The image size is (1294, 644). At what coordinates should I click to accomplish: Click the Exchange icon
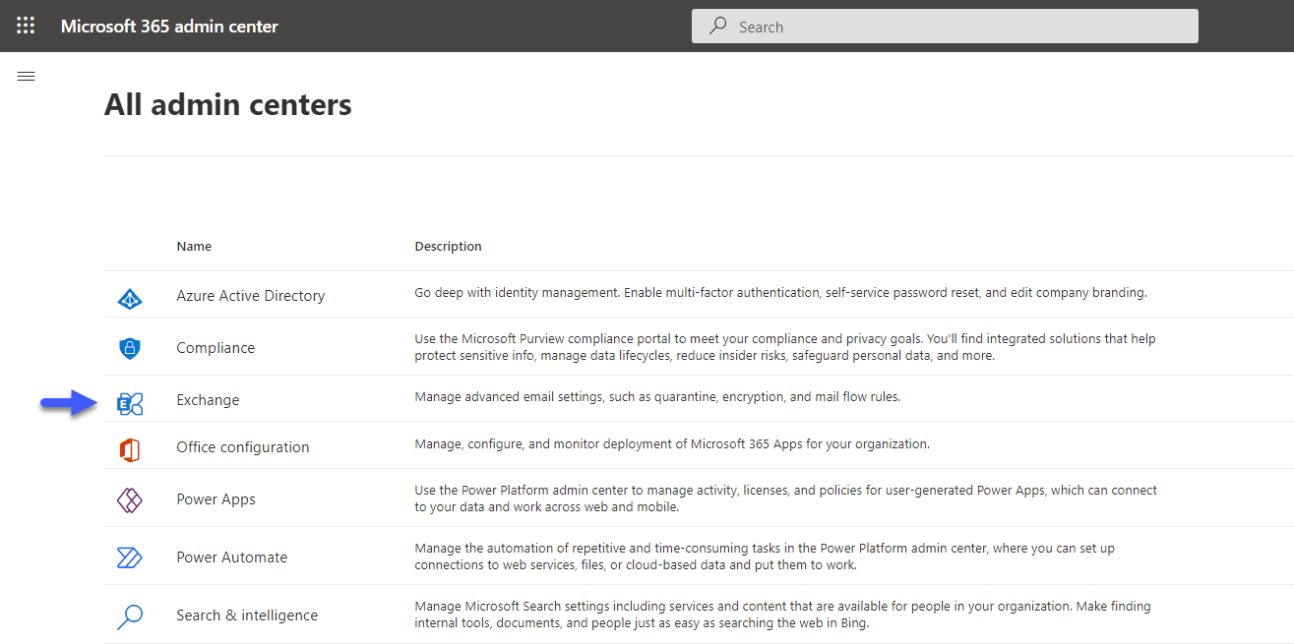[x=130, y=403]
